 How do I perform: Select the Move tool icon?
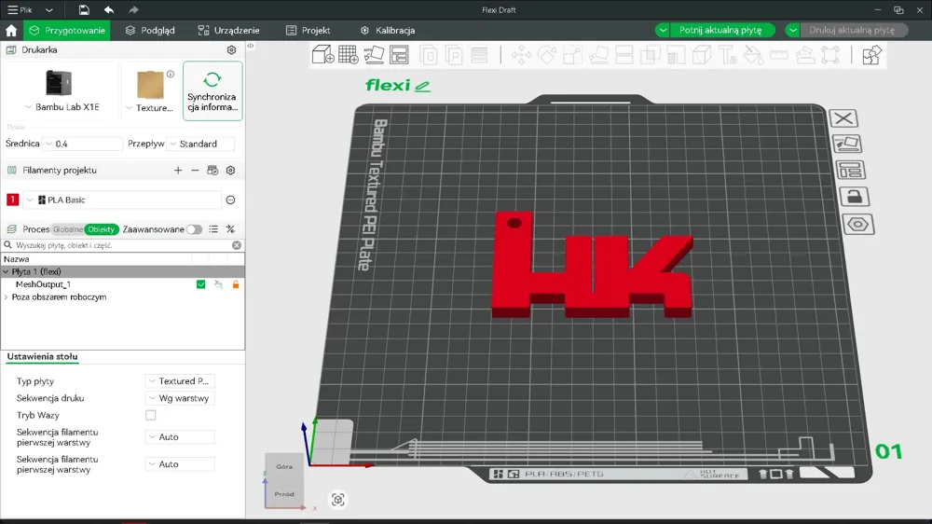[x=521, y=55]
